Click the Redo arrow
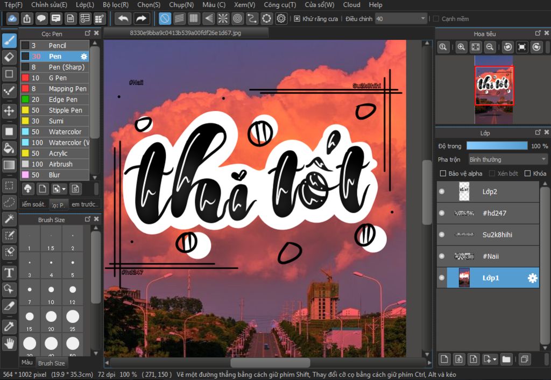 [x=141, y=19]
